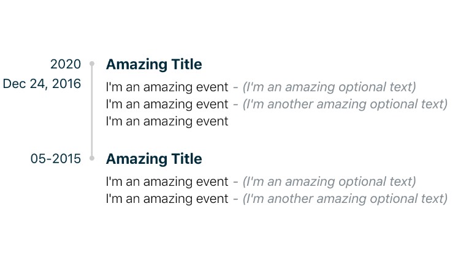Click the first event under the 2020 title

pos(167,87)
